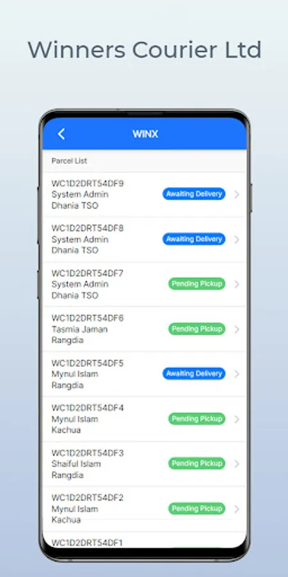This screenshot has height=577, width=288.
Task: Select Awaiting Delivery badge on WC1D2DRT54DF9
Action: pyautogui.click(x=194, y=194)
